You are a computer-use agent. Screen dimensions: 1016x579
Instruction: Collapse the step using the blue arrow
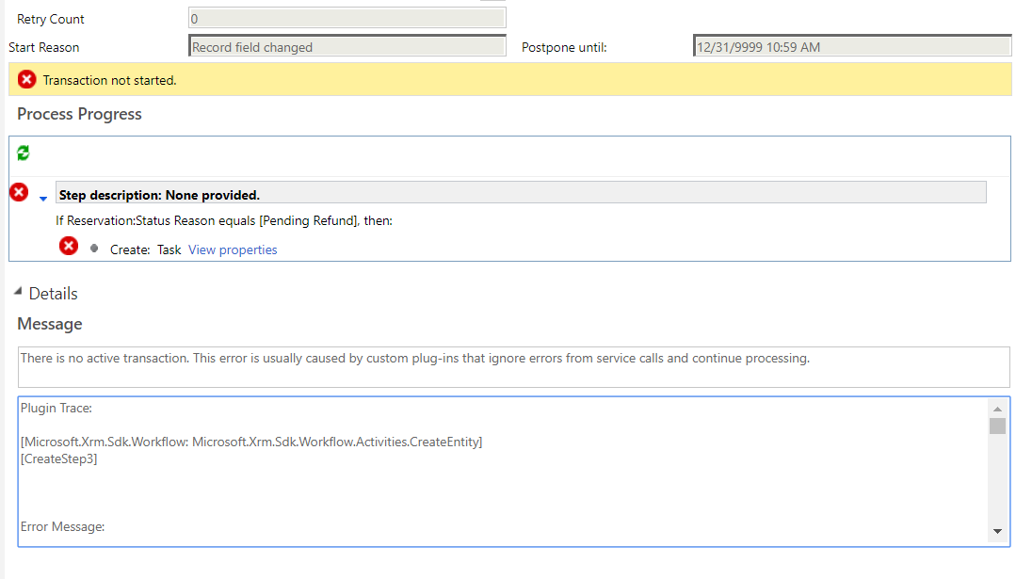[x=43, y=199]
